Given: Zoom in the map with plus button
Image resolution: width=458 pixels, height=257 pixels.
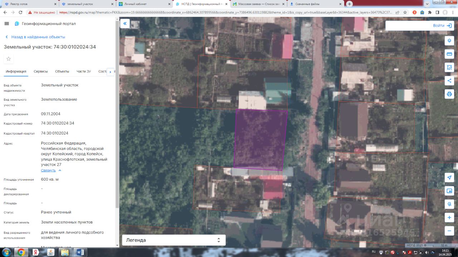Looking at the screenshot, I should point(449,217).
